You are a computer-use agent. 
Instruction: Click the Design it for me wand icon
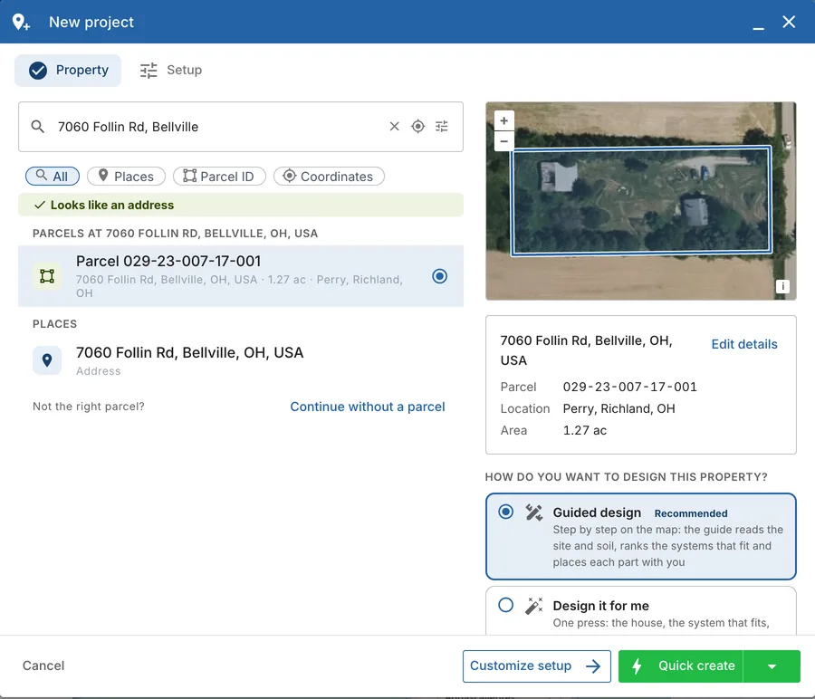[533, 606]
